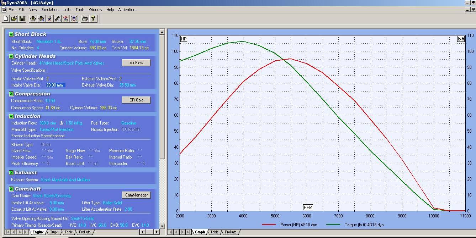Open Manifold Type Tuned-Port Injection selection
The image size is (476, 238).
56,129
